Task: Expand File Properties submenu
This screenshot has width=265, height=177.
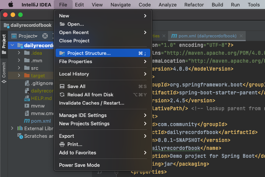Action: point(103,62)
